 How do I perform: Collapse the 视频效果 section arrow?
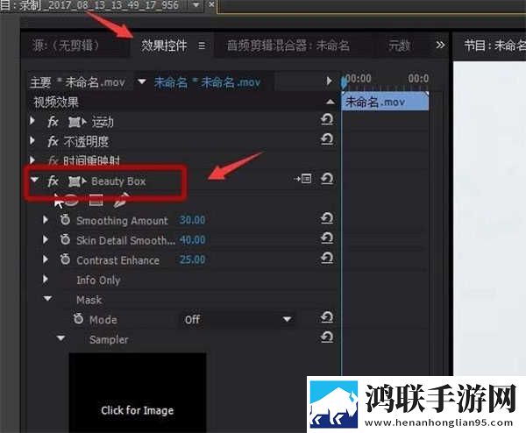tap(331, 102)
